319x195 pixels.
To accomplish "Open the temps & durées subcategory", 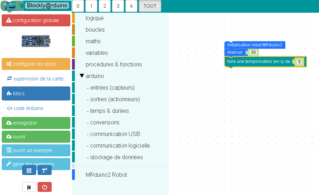I will coord(109,111).
